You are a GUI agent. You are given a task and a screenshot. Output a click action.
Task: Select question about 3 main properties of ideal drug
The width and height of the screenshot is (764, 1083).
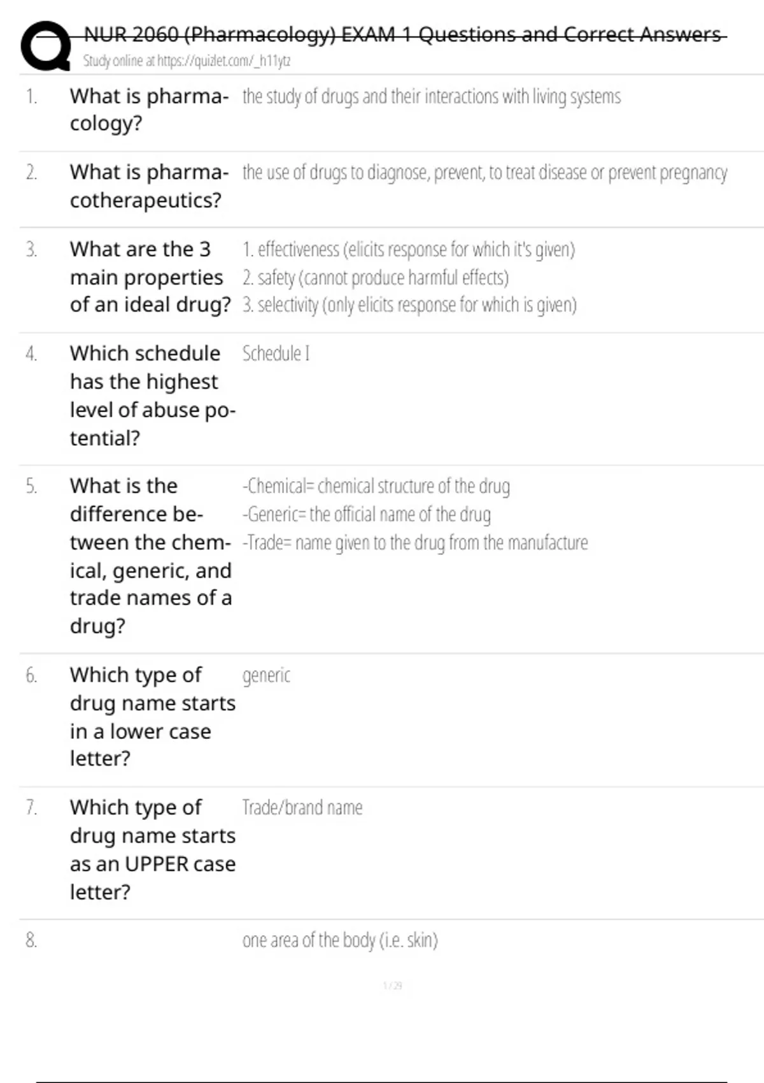150,277
